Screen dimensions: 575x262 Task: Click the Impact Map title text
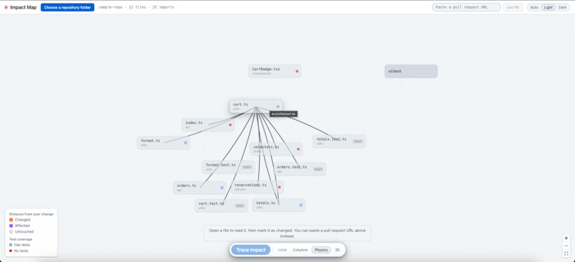point(23,7)
